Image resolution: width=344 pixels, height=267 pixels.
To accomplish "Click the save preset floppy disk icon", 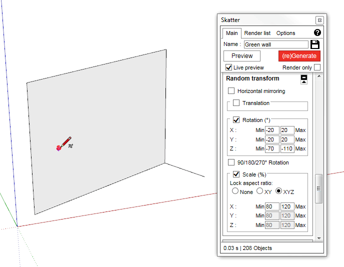I will 315,44.
